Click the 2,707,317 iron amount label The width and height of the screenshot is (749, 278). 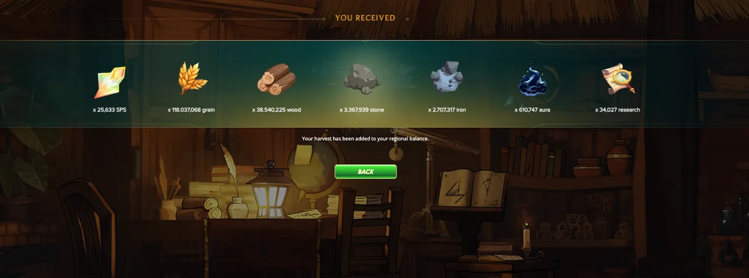447,110
